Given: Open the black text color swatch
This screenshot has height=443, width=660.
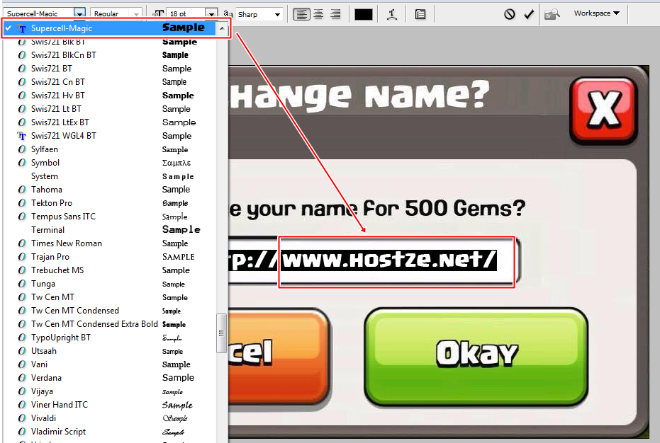Looking at the screenshot, I should coord(363,13).
